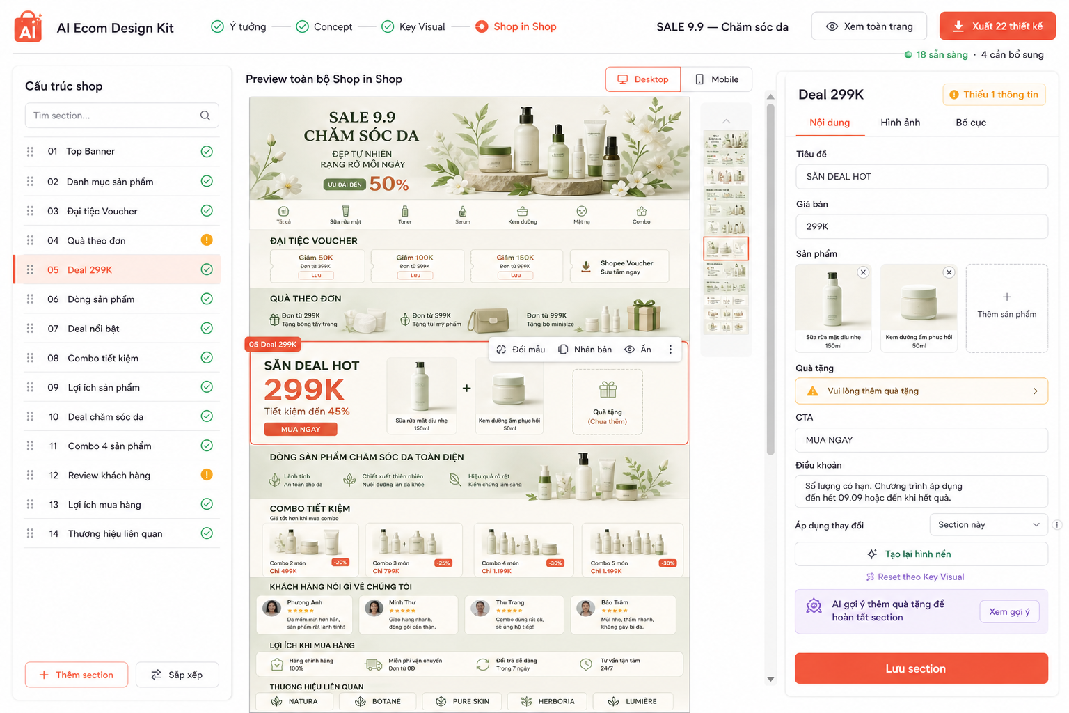Viewport: 1069px width, 713px height.
Task: Click Shopee Voucher download icon
Action: (x=586, y=267)
